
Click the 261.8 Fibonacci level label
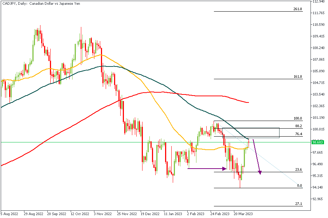click(x=297, y=9)
